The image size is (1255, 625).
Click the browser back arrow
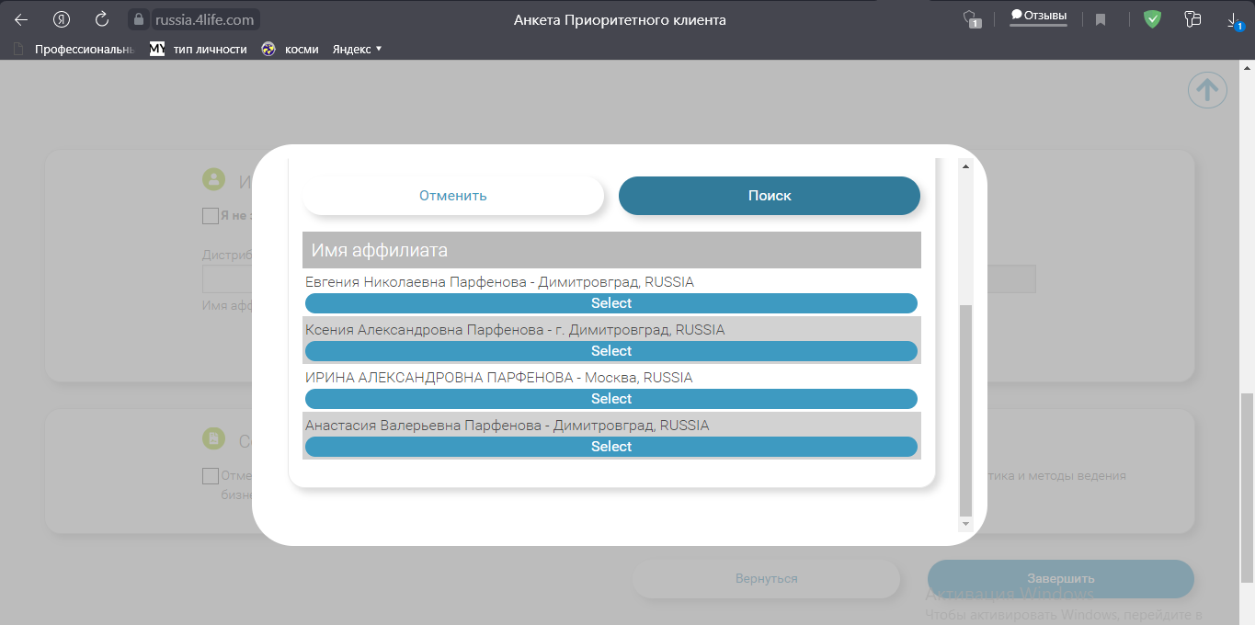(20, 19)
